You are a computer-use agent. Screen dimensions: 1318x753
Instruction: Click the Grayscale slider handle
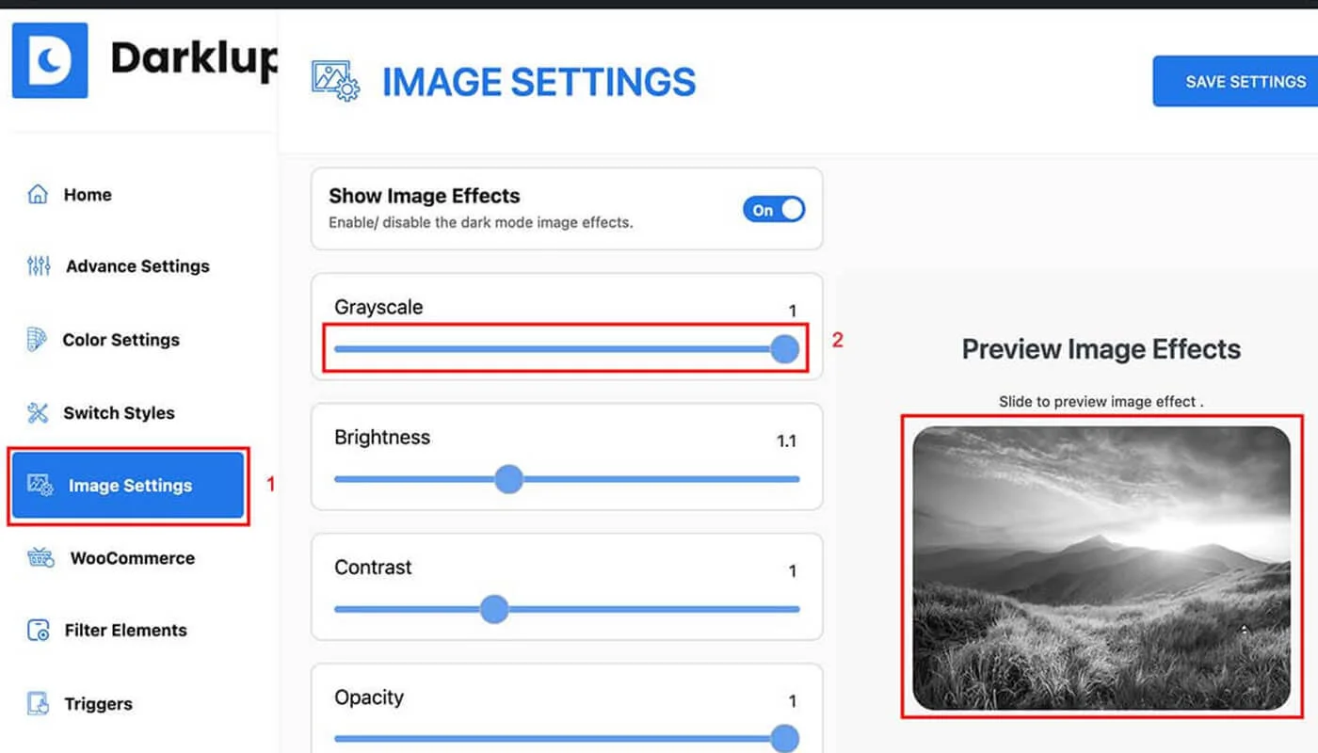[x=784, y=349]
